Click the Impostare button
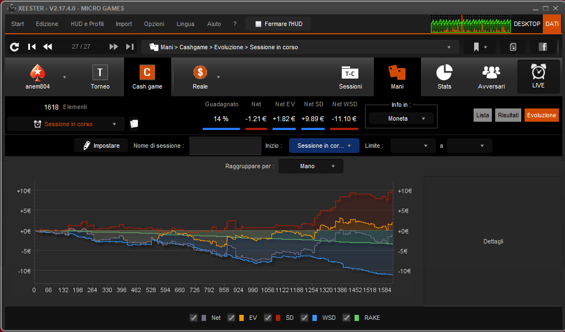This screenshot has height=332, width=565. point(101,146)
